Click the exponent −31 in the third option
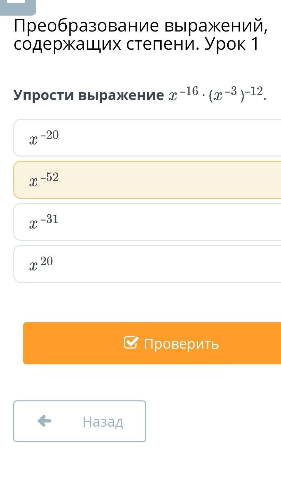 [x=49, y=219]
